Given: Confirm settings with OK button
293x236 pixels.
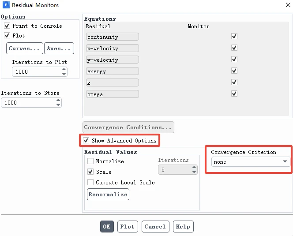Looking at the screenshot, I should tap(107, 226).
